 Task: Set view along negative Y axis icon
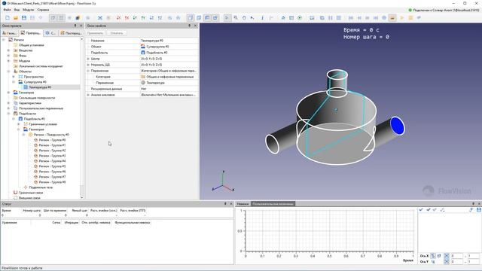(x=135, y=18)
